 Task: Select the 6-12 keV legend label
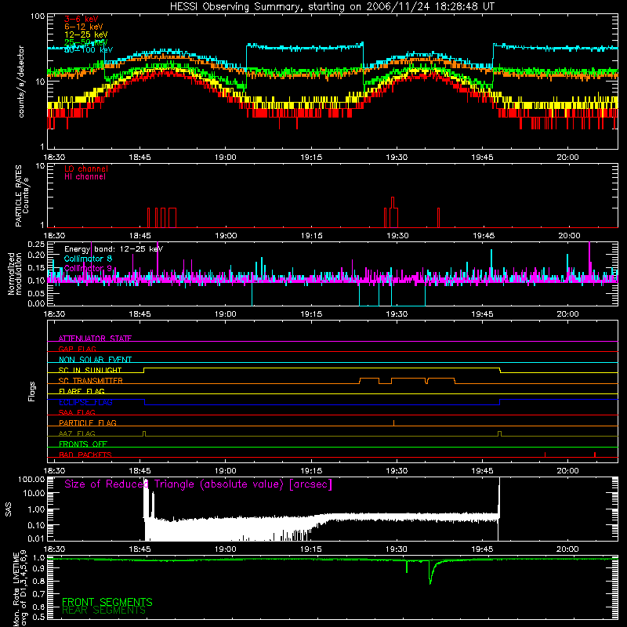point(84,27)
